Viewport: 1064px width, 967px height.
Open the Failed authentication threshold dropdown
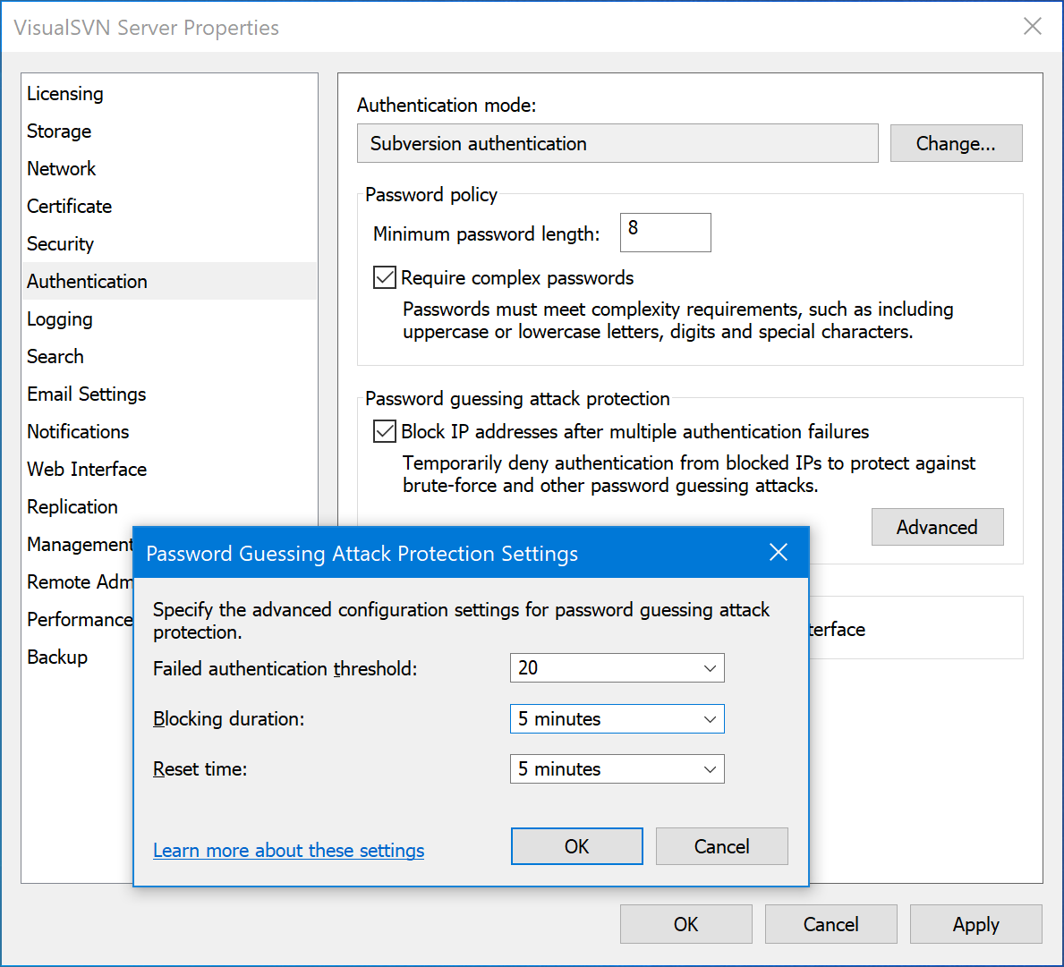coord(617,668)
